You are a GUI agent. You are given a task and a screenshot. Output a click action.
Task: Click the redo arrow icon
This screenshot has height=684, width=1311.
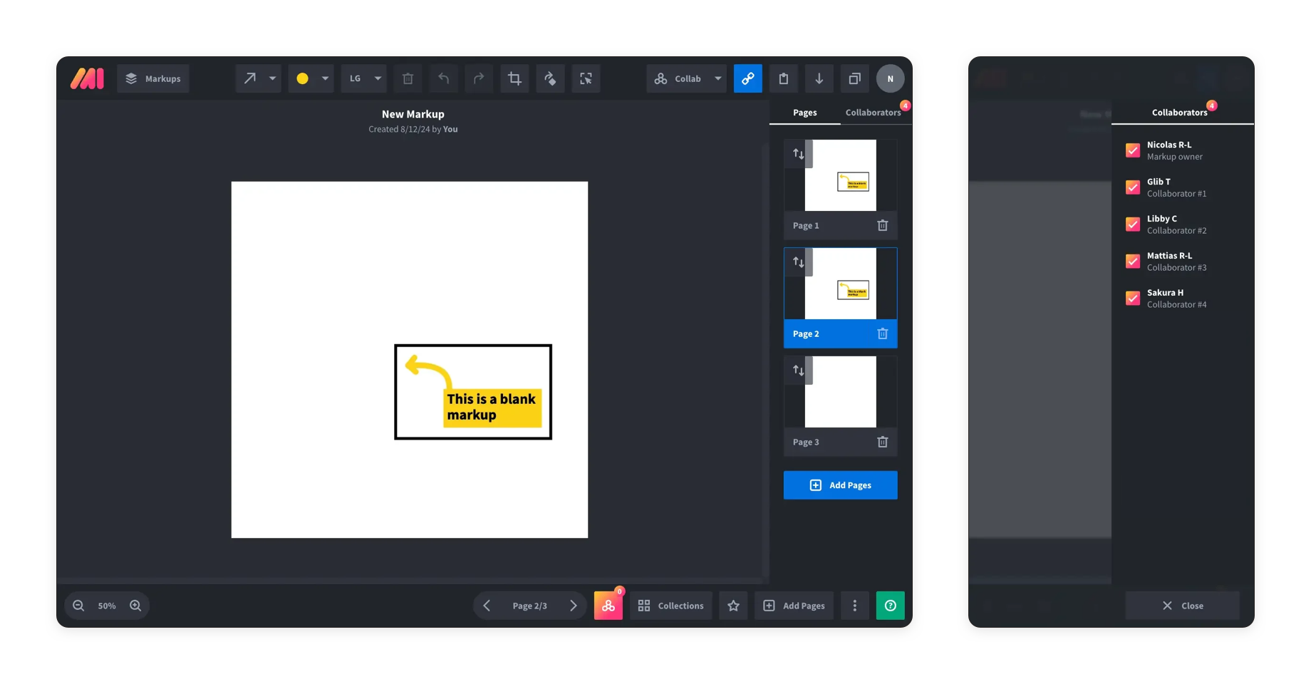(479, 78)
